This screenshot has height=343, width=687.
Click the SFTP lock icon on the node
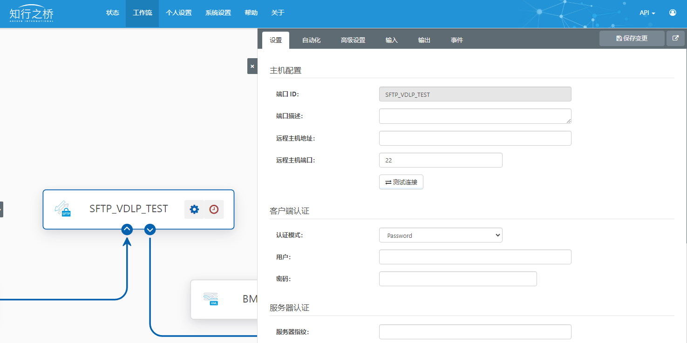click(62, 209)
